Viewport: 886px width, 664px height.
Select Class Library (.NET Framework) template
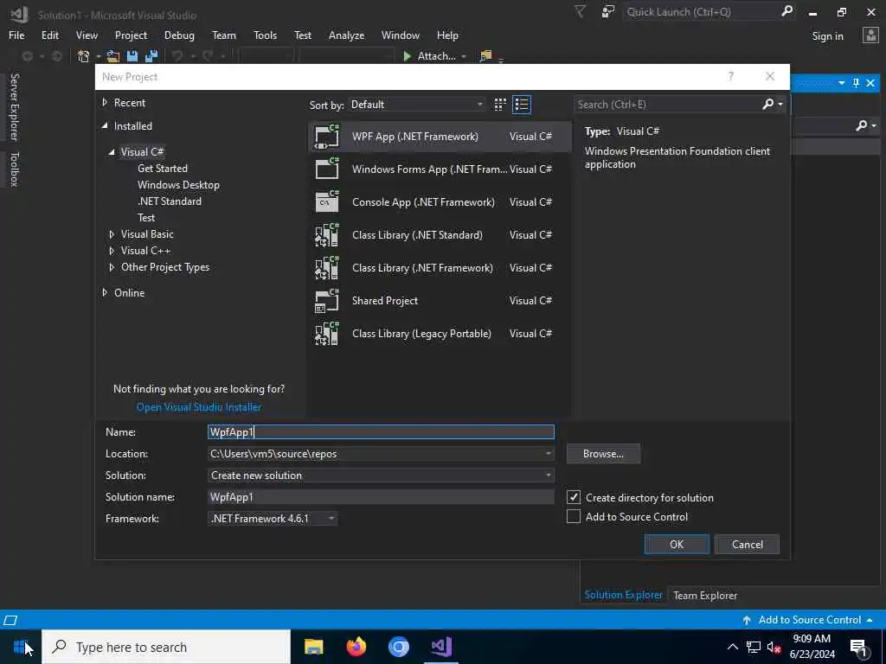[x=440, y=268]
